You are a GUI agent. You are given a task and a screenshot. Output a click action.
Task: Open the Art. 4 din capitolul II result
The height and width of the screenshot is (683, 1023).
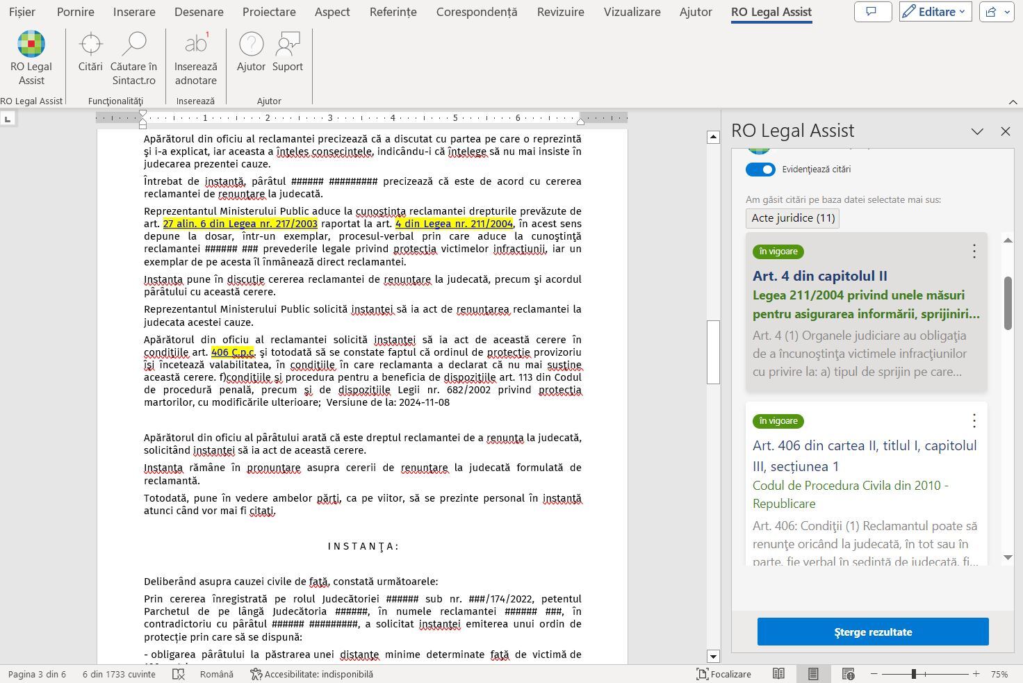(820, 276)
